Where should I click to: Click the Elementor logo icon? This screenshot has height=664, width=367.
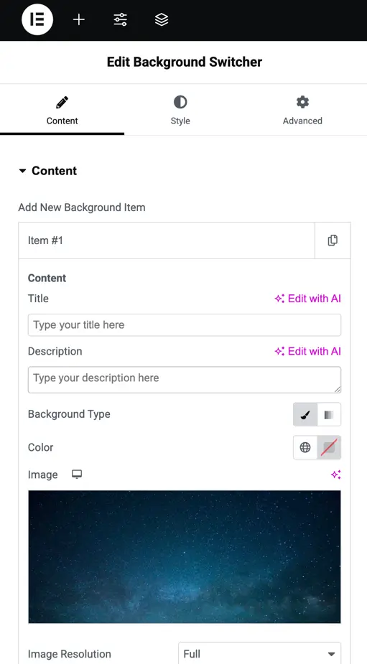tap(37, 20)
